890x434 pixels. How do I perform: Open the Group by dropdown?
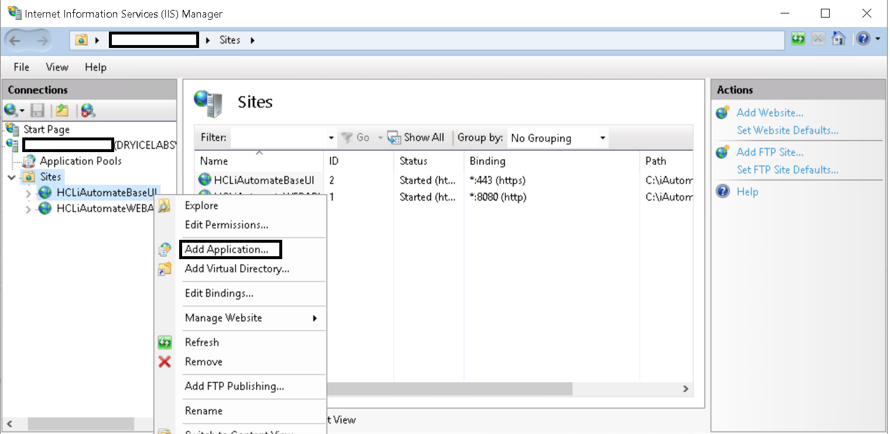(x=603, y=138)
